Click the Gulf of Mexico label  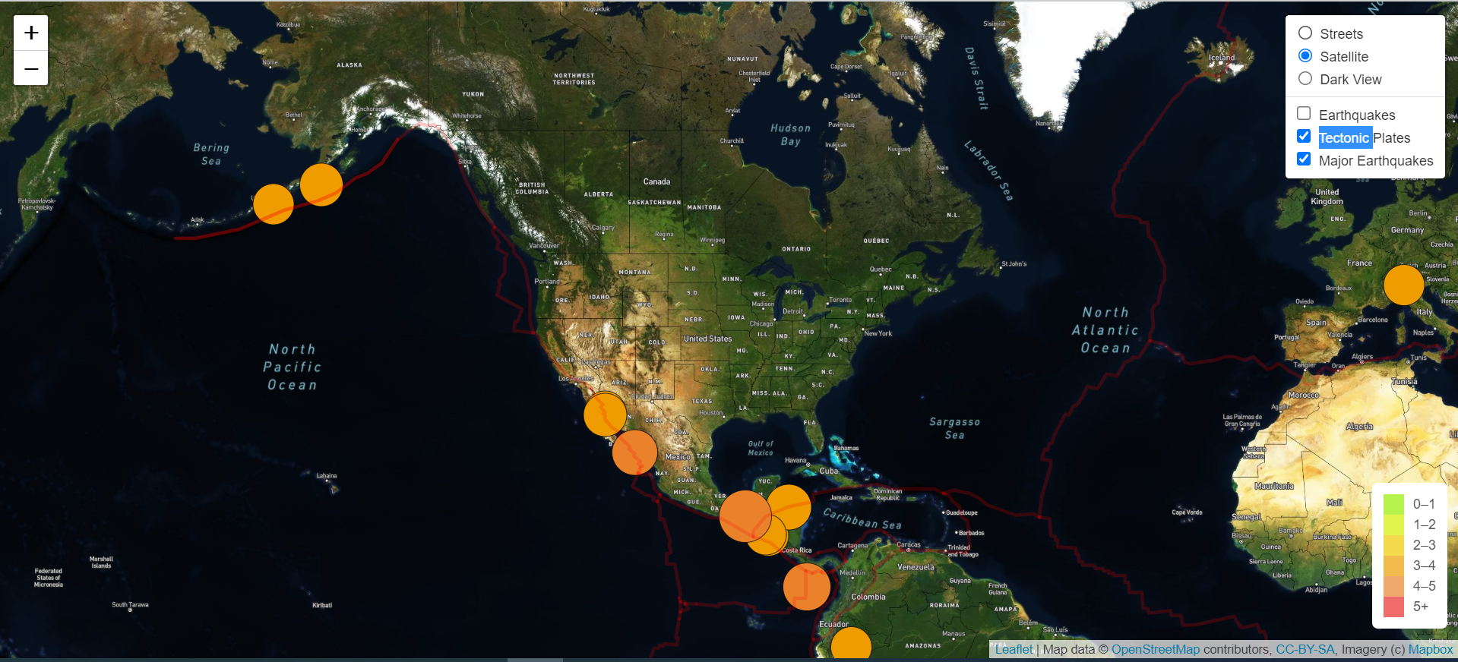pos(761,448)
